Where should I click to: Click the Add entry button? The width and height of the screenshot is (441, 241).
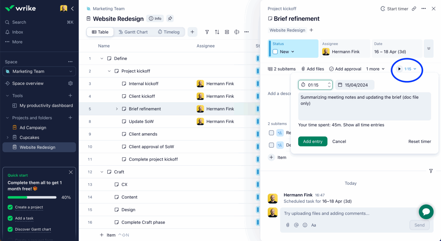click(313, 141)
